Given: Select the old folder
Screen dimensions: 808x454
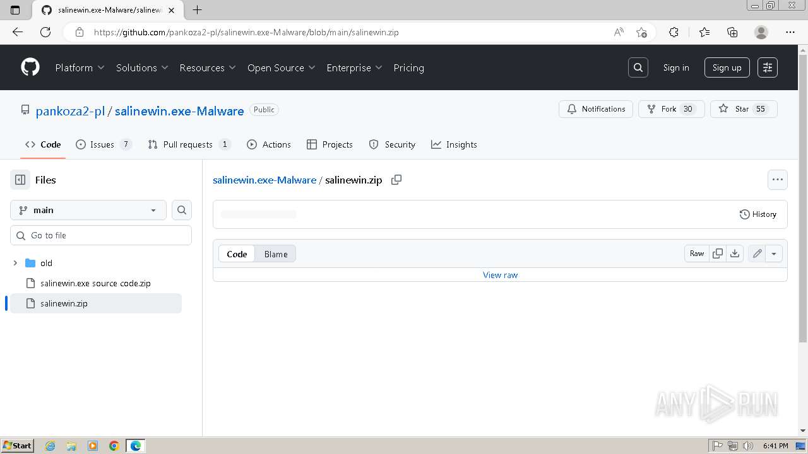Looking at the screenshot, I should click(x=46, y=263).
